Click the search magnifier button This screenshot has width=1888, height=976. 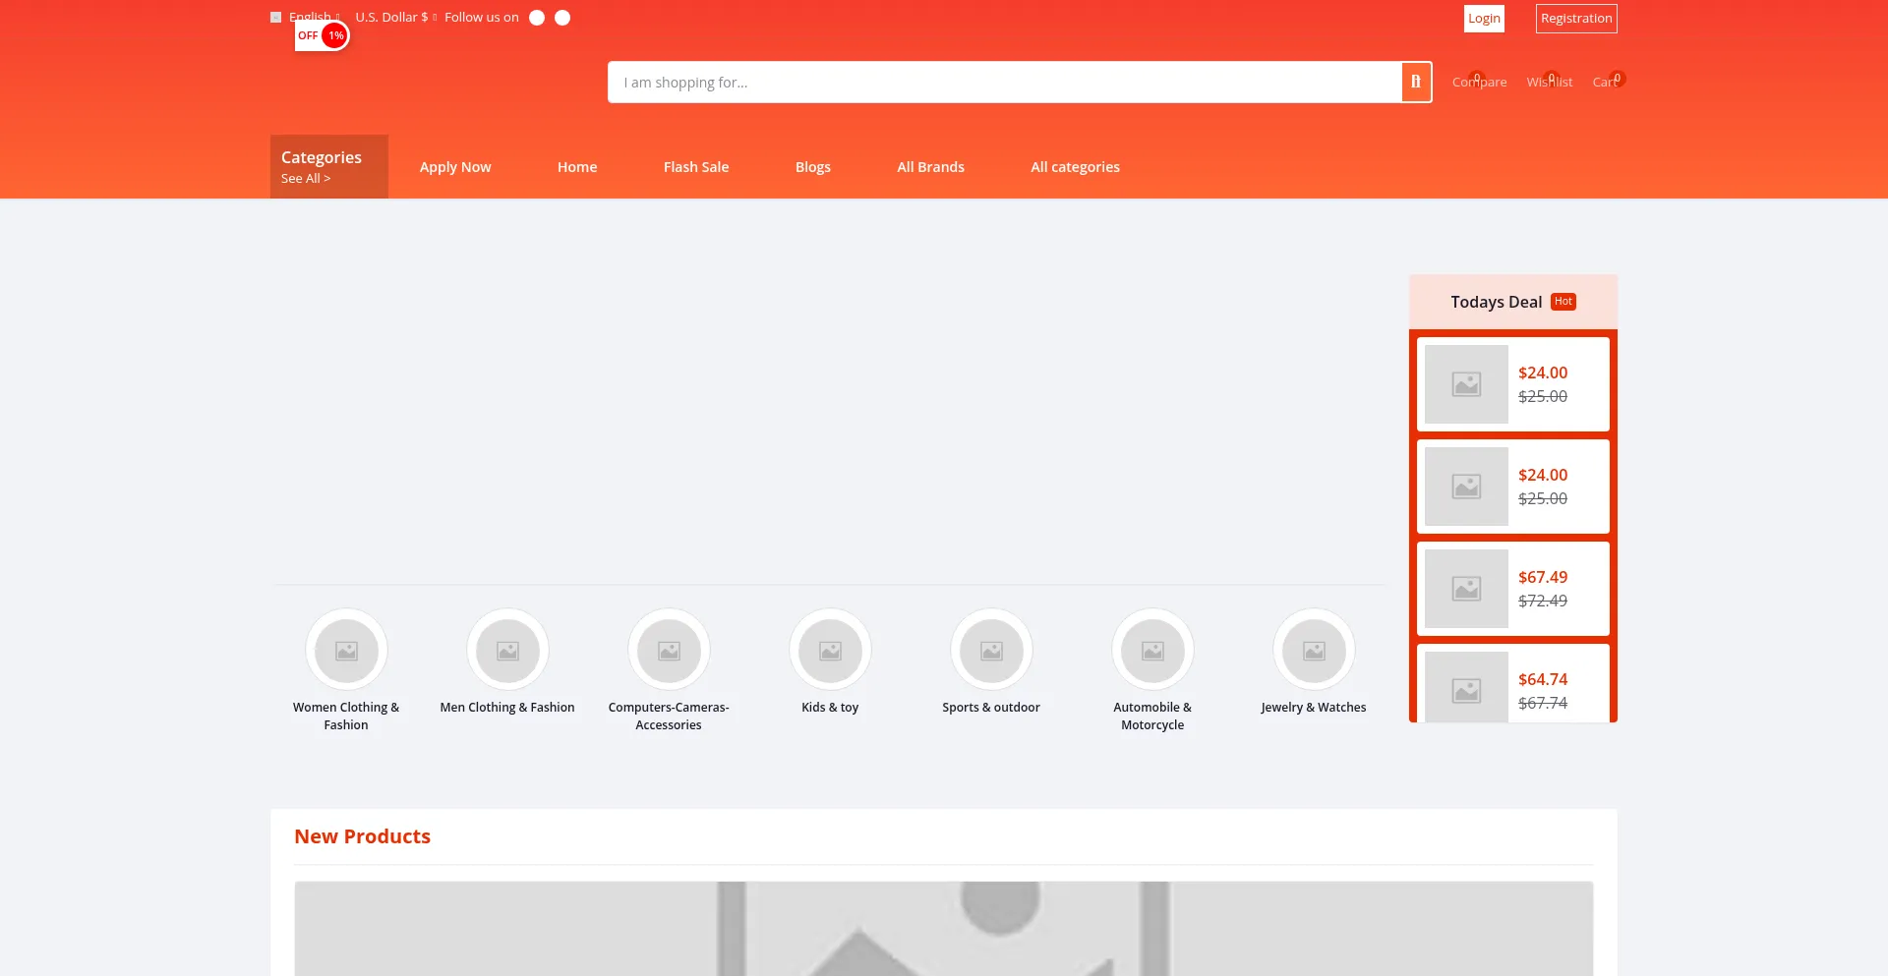[1415, 82]
